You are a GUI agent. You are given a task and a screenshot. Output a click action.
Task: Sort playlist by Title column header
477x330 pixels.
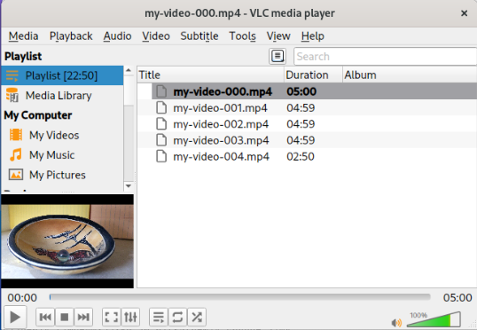point(210,75)
